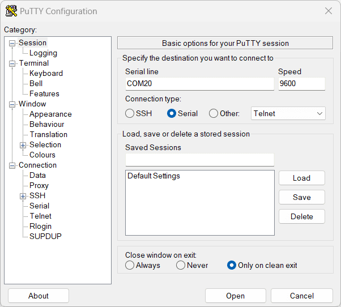Expand the SSH tree node
The height and width of the screenshot is (307, 341).
click(x=23, y=196)
